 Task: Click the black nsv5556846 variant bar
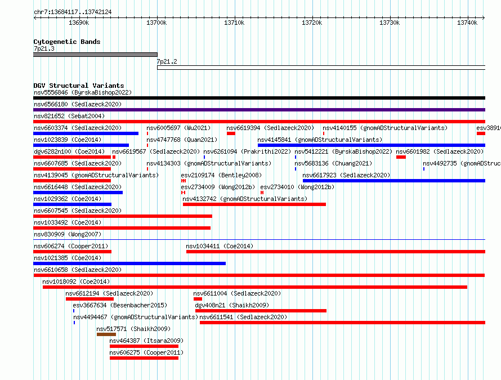coord(259,98)
